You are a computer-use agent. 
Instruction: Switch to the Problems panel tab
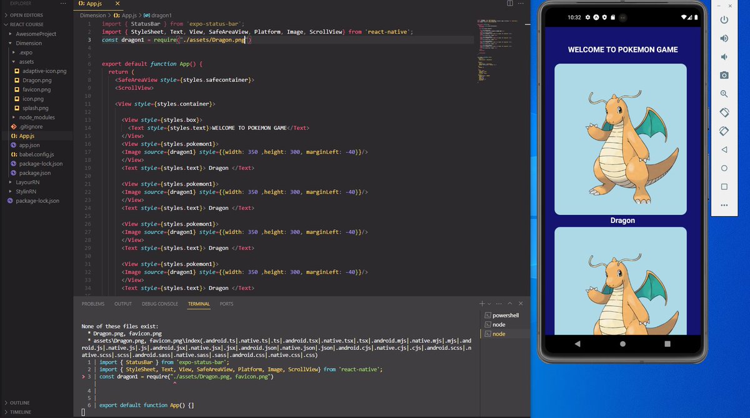[93, 304]
